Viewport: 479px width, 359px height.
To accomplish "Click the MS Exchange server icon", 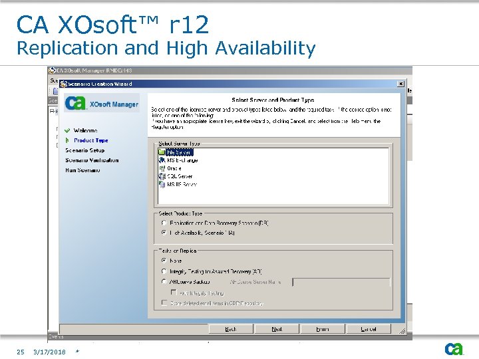I will 162,160.
